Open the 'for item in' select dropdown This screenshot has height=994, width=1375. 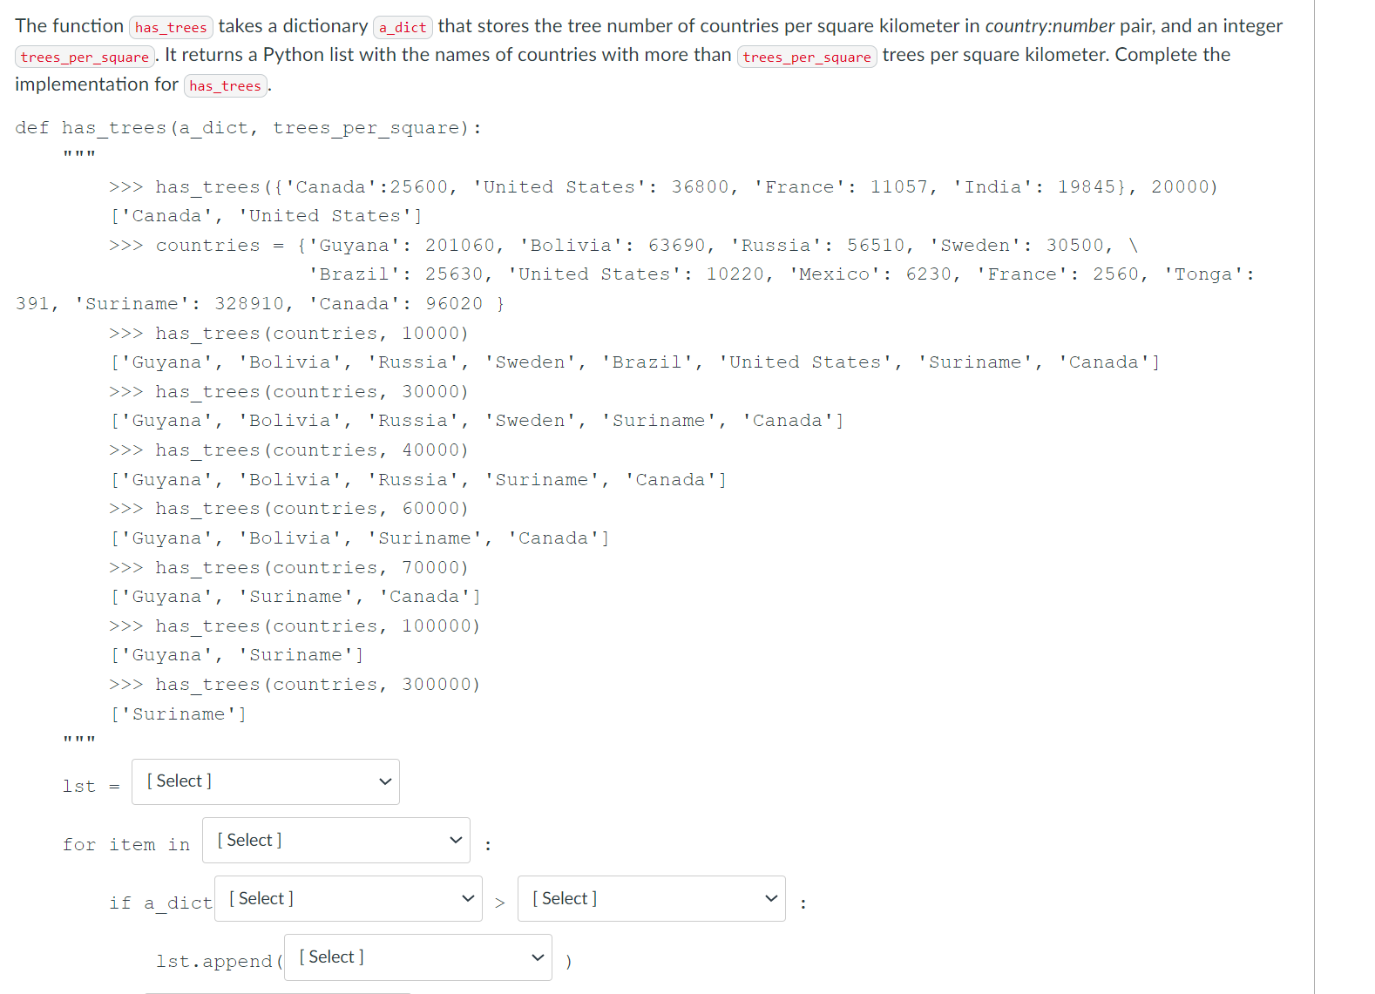tap(336, 840)
